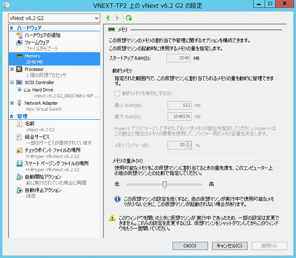Screen dimensions: 296x258
Task: Close the settings window
Action: point(285,4)
